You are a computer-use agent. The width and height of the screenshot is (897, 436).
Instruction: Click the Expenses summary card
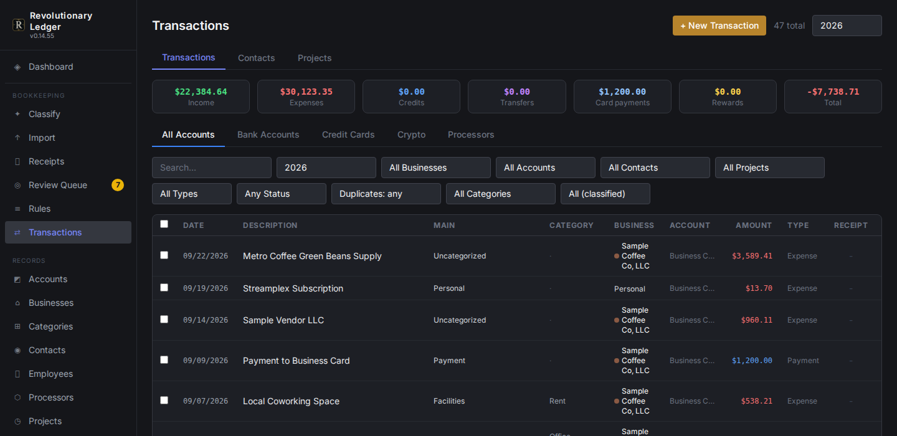(306, 97)
